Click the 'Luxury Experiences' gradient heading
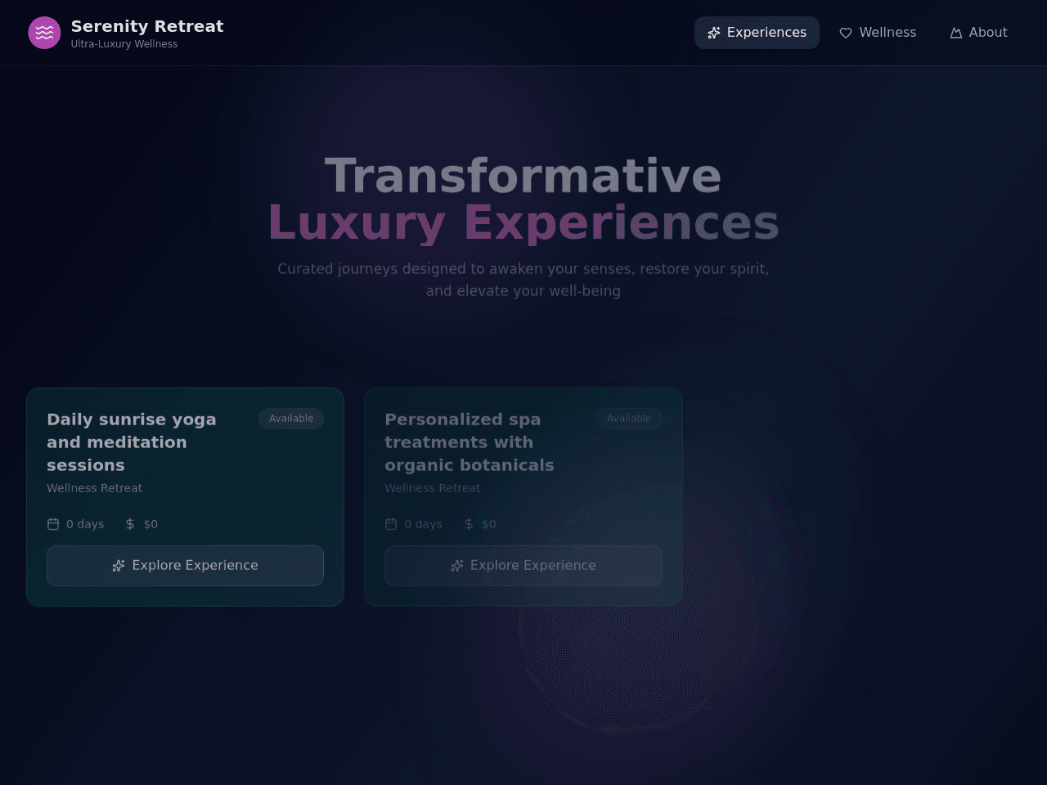Viewport: 1047px width, 785px height. [x=523, y=222]
